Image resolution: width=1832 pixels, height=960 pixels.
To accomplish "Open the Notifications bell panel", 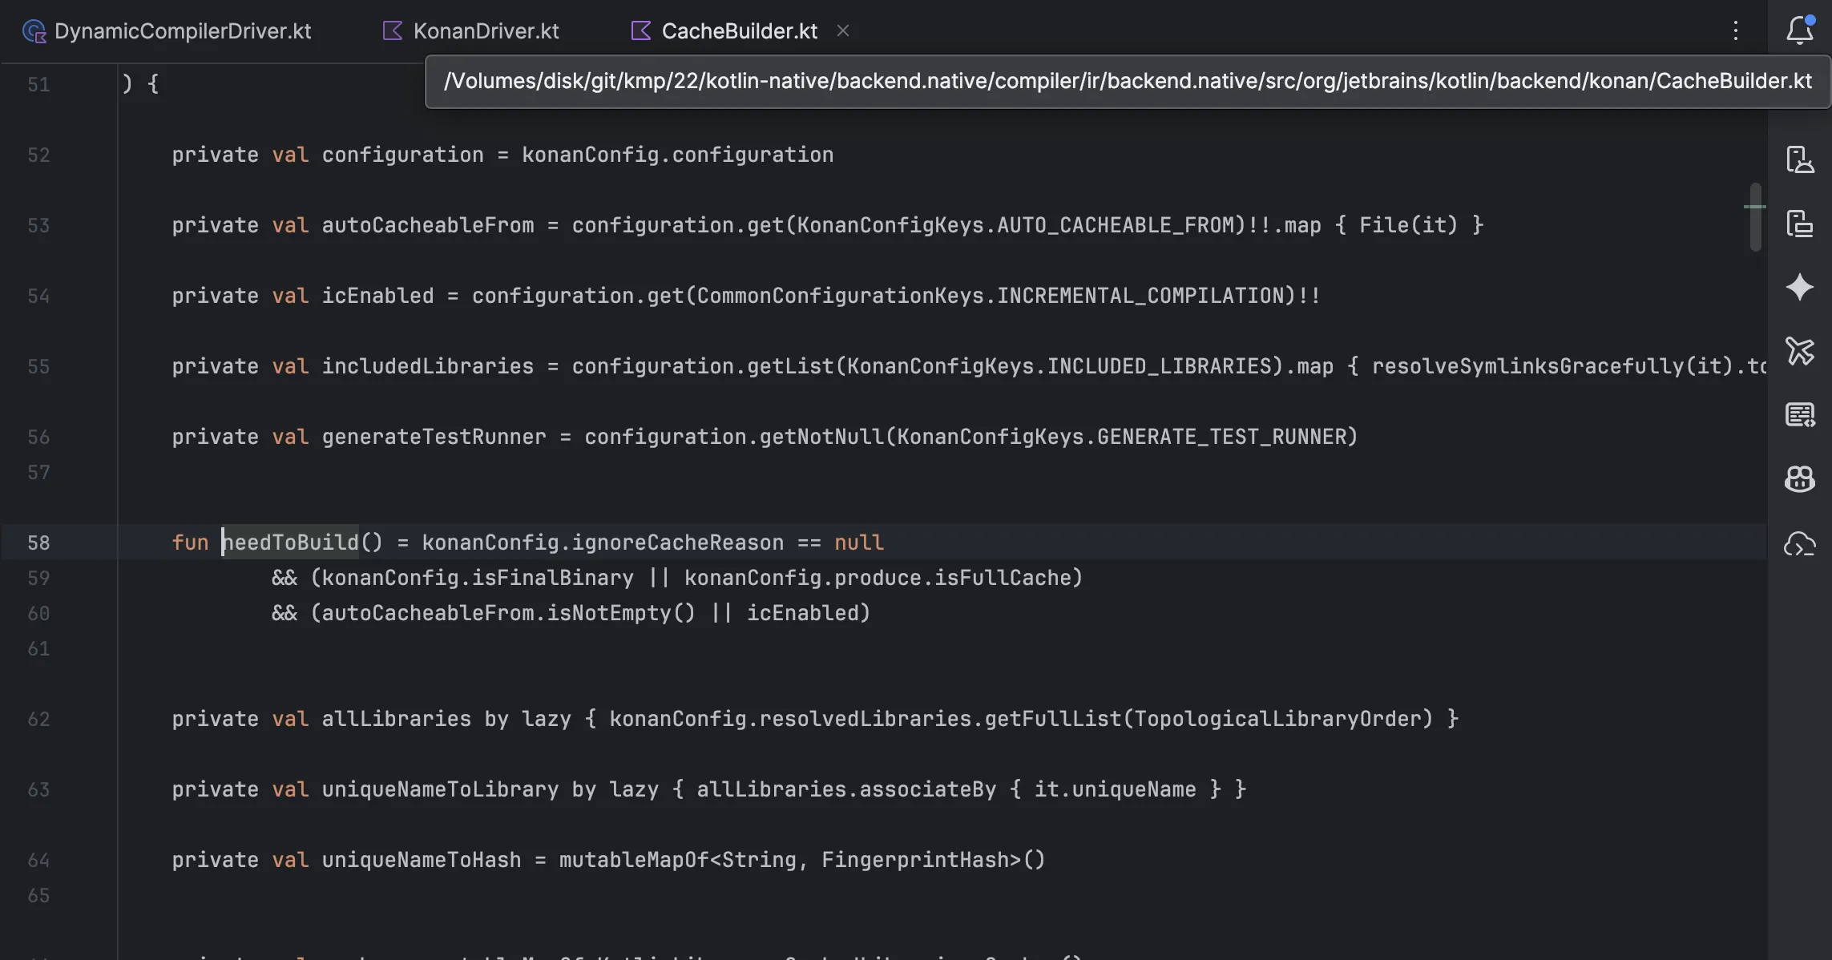I will point(1799,30).
